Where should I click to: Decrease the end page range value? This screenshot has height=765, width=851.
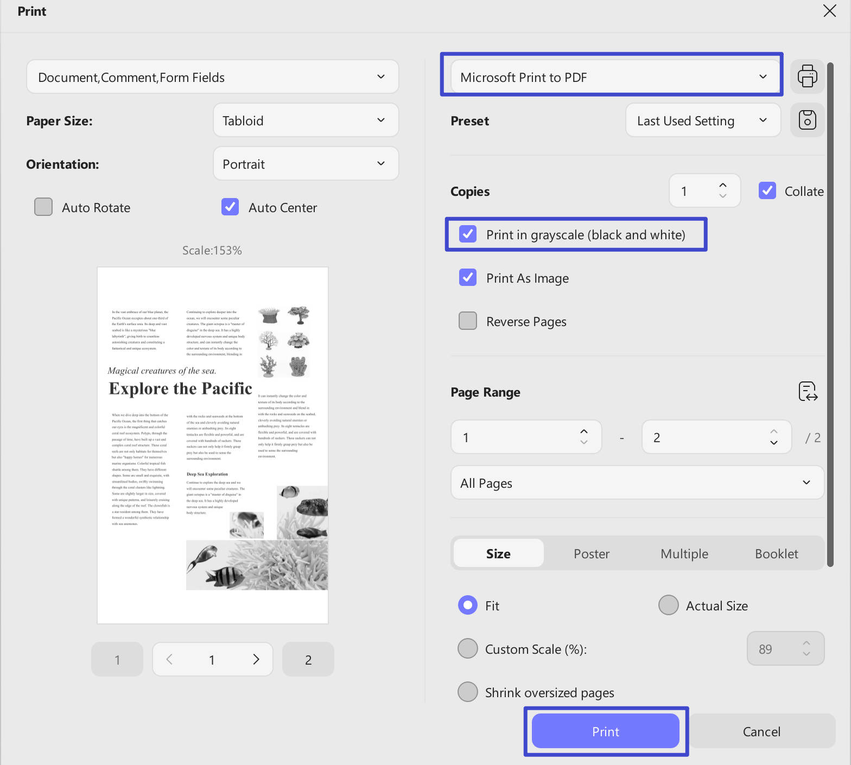click(x=774, y=442)
